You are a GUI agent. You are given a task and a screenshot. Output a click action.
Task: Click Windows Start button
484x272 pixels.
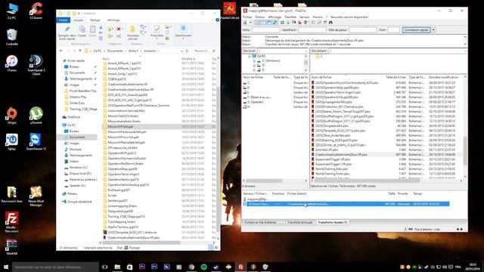click(x=6, y=267)
